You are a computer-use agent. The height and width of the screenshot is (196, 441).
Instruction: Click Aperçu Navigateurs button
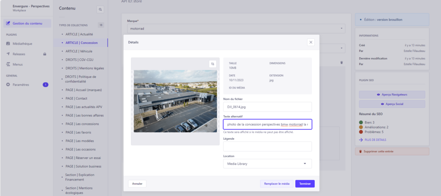coord(392,95)
